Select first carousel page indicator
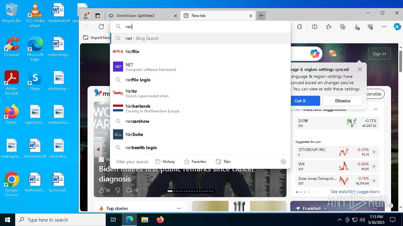The image size is (403, 226). [x=170, y=191]
